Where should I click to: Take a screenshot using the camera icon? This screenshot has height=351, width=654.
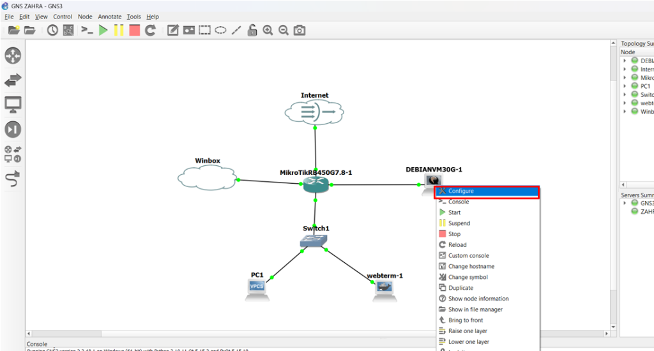299,30
